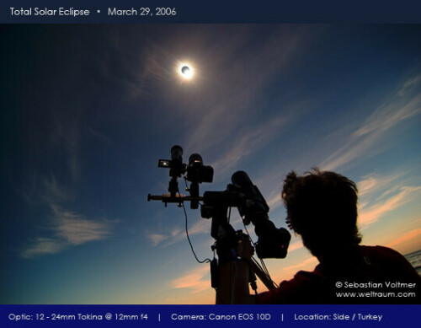Click the date 'March 29, 2006'
This screenshot has height=328, width=421.
click(141, 12)
